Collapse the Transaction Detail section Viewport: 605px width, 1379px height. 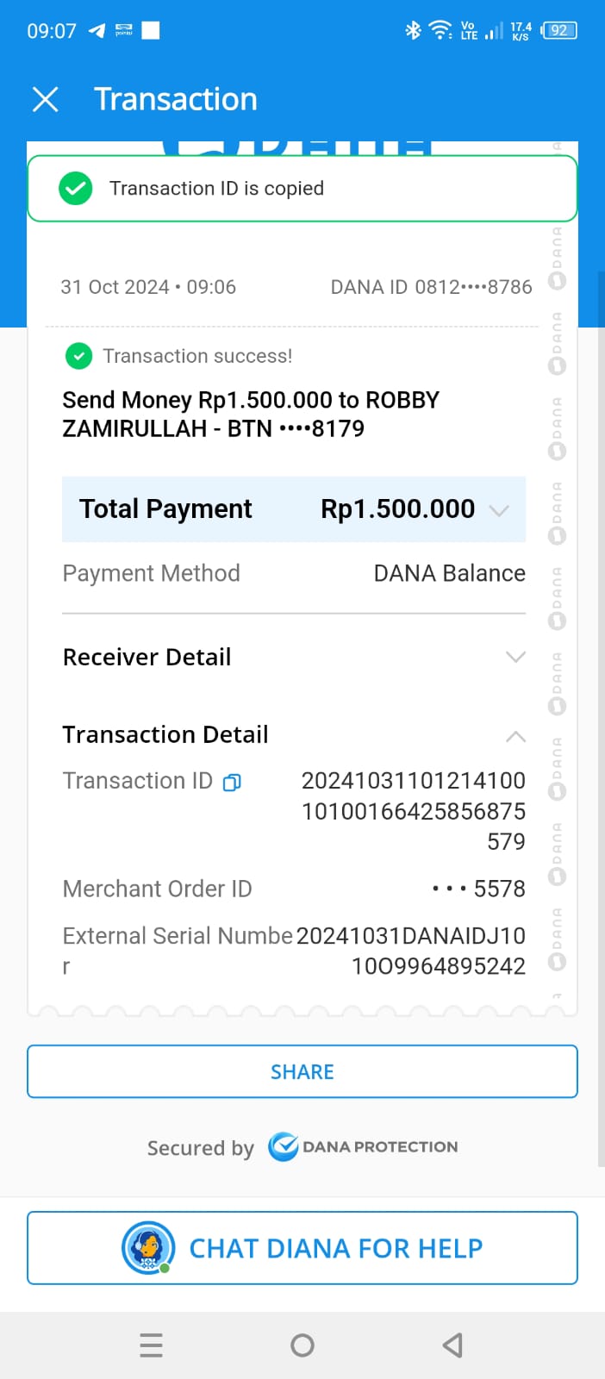coord(515,736)
